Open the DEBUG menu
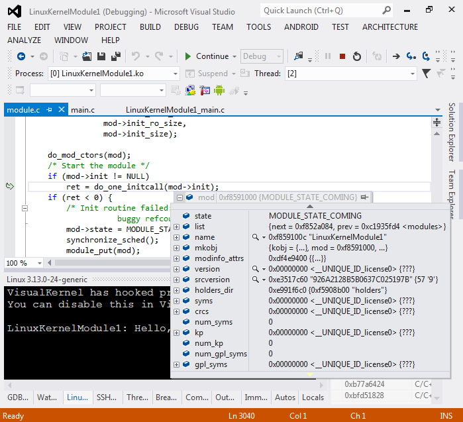 186,27
